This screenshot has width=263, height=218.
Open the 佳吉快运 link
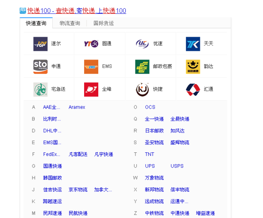point(53,190)
